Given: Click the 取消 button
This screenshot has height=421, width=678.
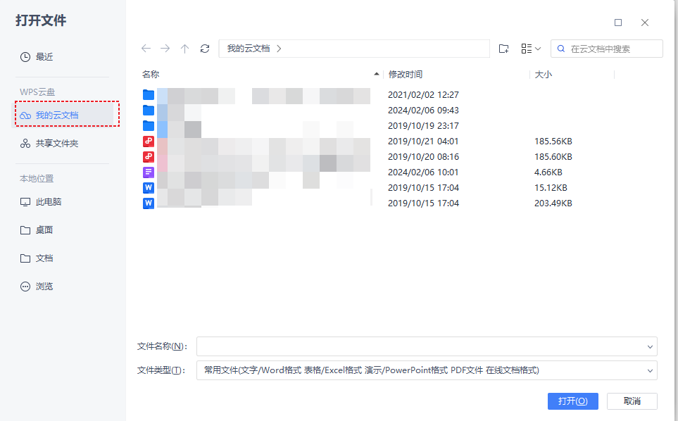Looking at the screenshot, I should (632, 401).
